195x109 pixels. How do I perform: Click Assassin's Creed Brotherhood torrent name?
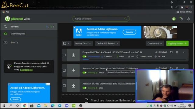click(109, 84)
